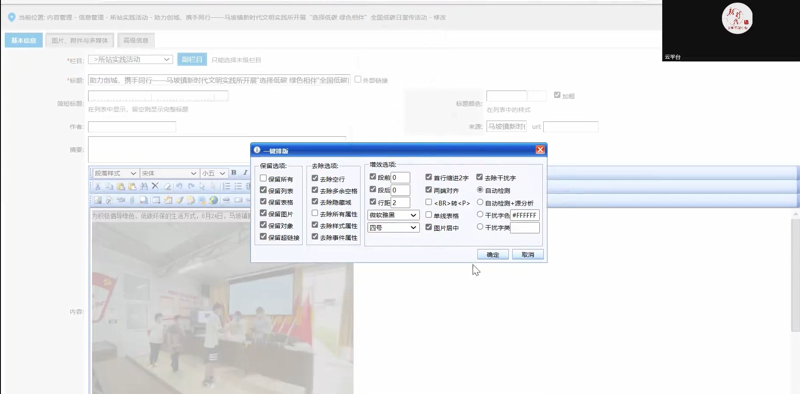This screenshot has width=800, height=394.
Task: Click the Find binoculars icon
Action: [x=143, y=186]
